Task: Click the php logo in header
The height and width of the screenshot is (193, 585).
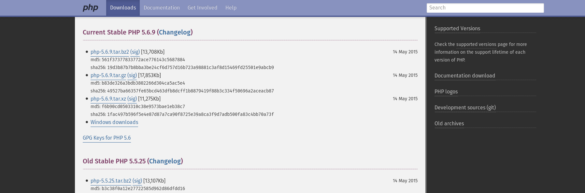Action: 91,8
